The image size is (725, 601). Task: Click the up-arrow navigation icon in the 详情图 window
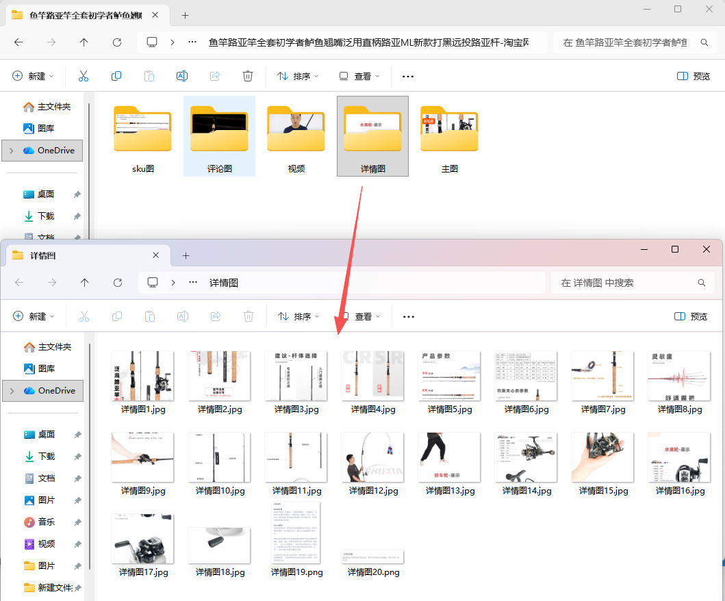[x=84, y=283]
